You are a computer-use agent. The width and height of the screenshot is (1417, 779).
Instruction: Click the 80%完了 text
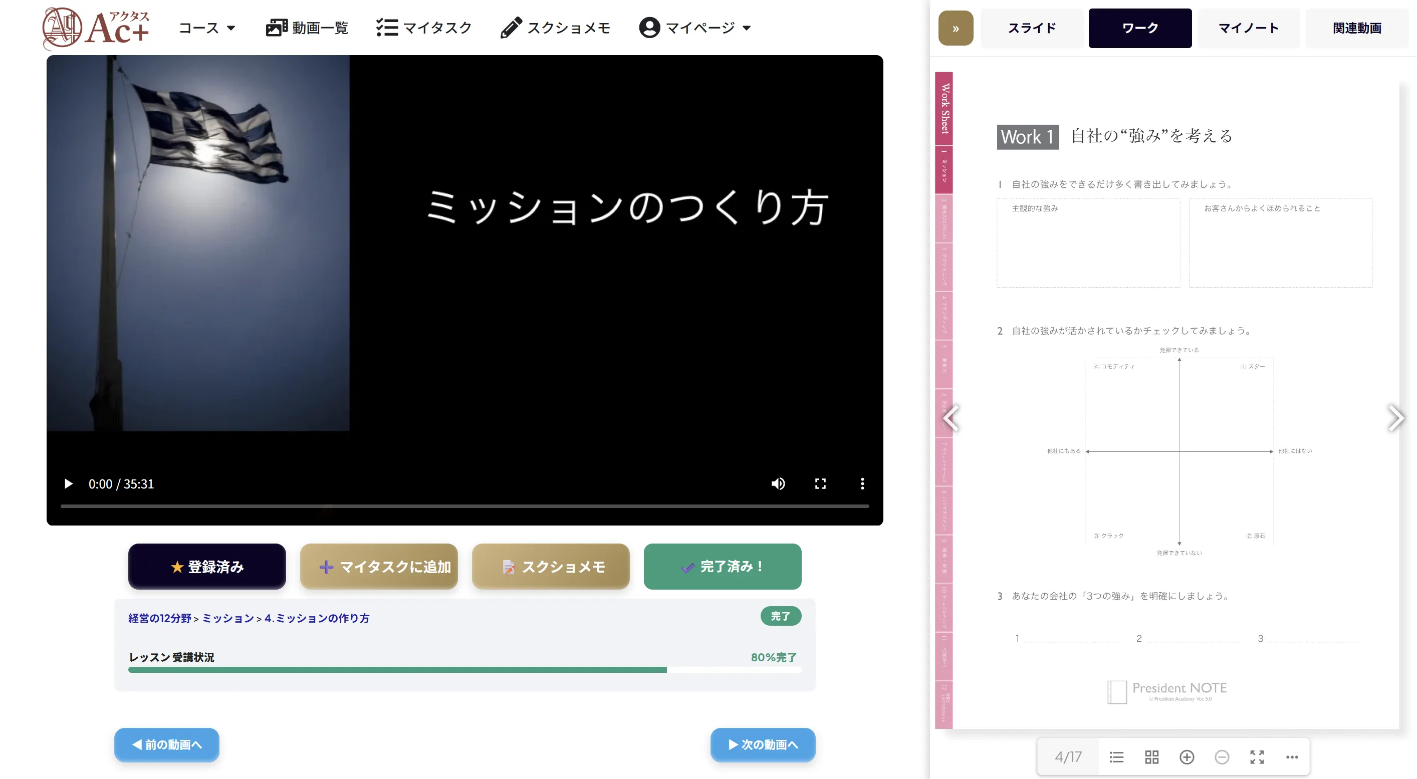(x=774, y=657)
